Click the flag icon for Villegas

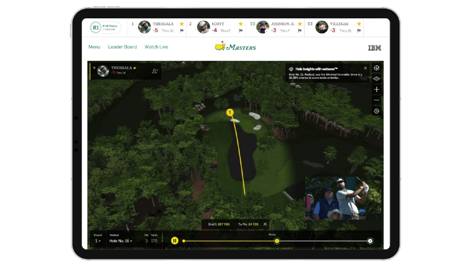(359, 31)
